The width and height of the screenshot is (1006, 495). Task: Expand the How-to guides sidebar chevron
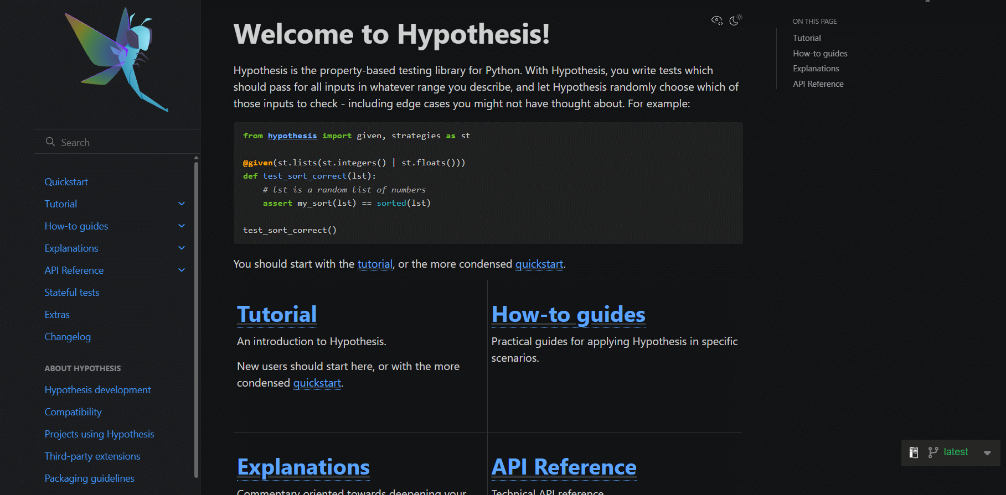pyautogui.click(x=182, y=226)
